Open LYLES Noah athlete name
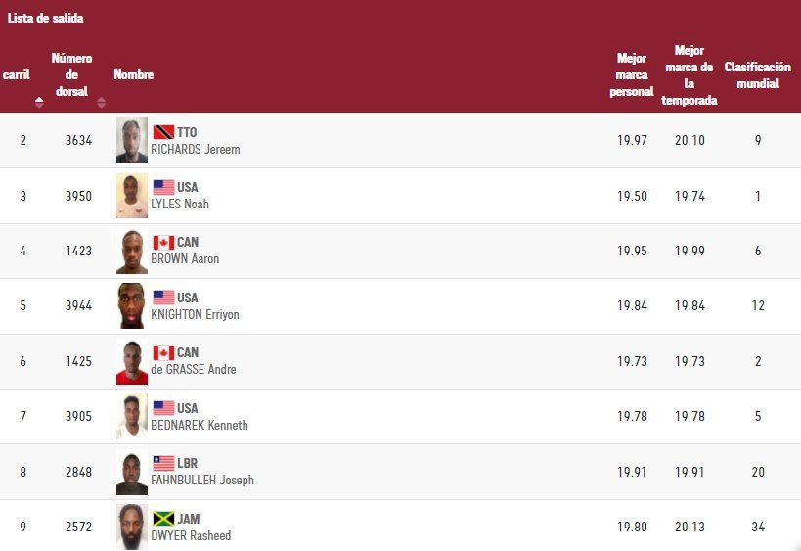Image resolution: width=801 pixels, height=551 pixels. click(180, 205)
